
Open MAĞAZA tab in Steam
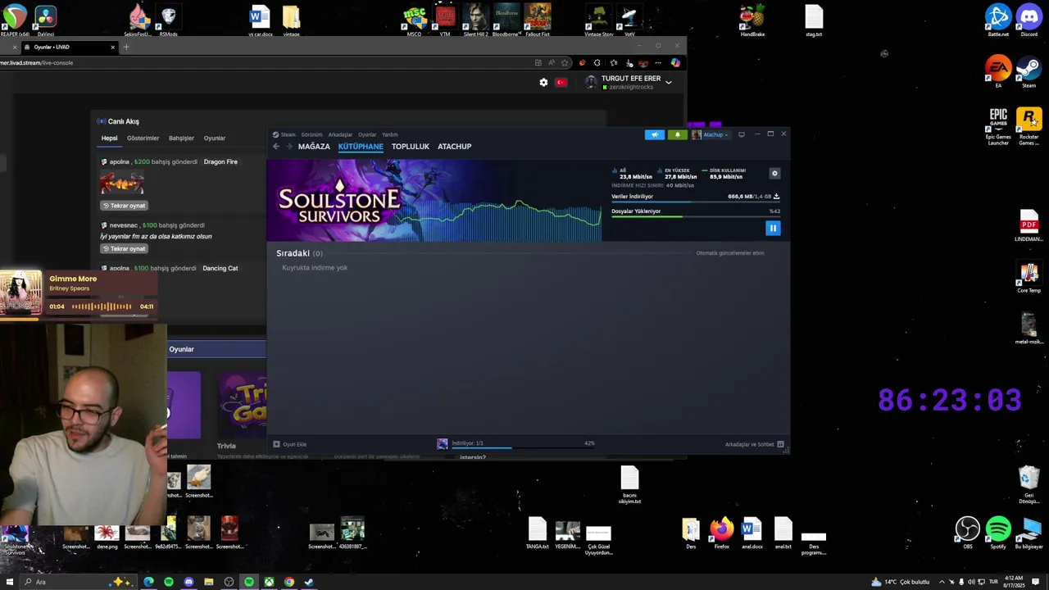click(314, 147)
